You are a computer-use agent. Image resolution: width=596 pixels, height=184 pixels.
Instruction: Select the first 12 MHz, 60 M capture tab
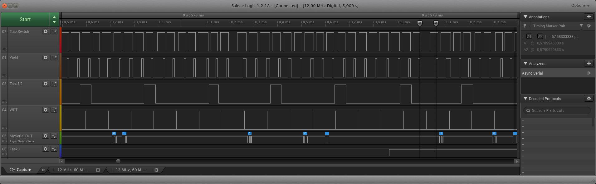click(x=72, y=170)
